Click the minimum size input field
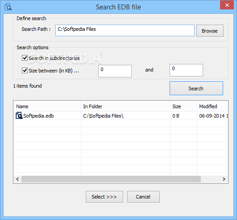This screenshot has height=220, width=237. [x=115, y=71]
